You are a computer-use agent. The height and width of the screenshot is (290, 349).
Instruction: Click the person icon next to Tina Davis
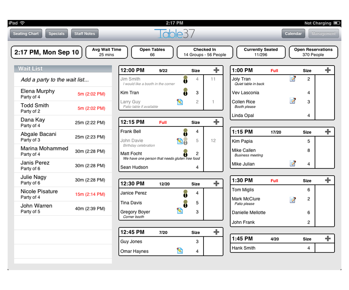pyautogui.click(x=185, y=203)
